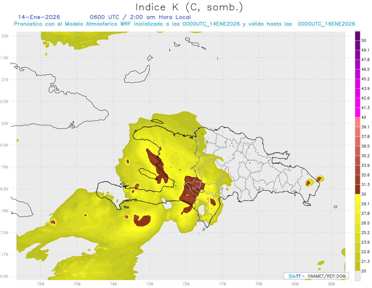Click the grey legend swatch below 20
The image size is (372, 288).
pos(357,276)
